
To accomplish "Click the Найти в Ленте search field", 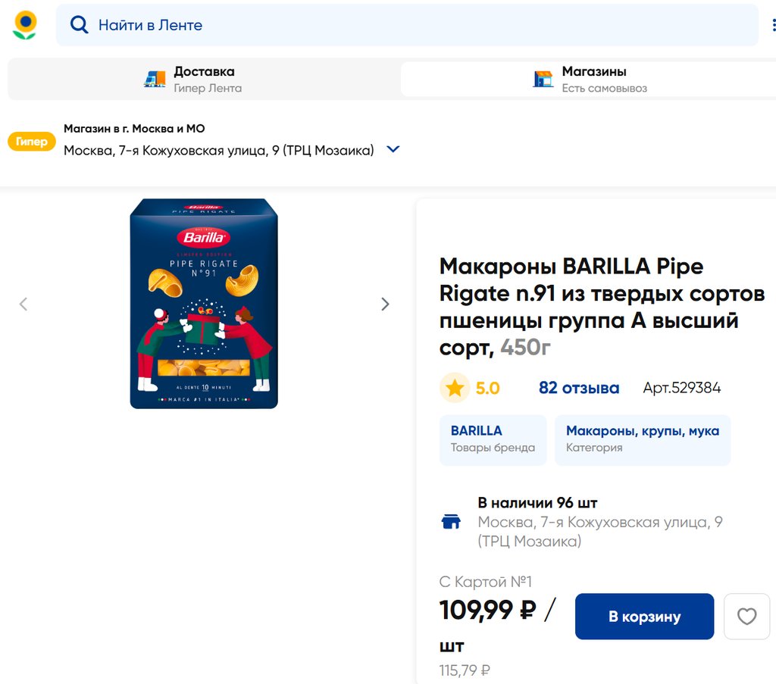I will 417,25.
